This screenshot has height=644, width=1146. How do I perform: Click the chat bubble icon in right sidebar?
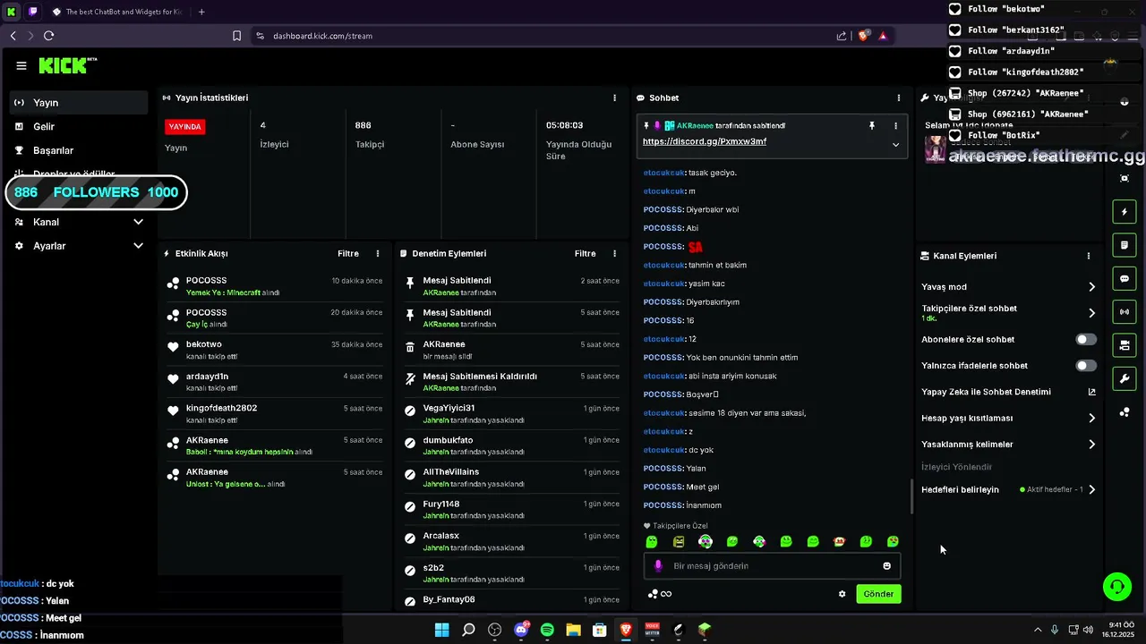(x=1125, y=279)
